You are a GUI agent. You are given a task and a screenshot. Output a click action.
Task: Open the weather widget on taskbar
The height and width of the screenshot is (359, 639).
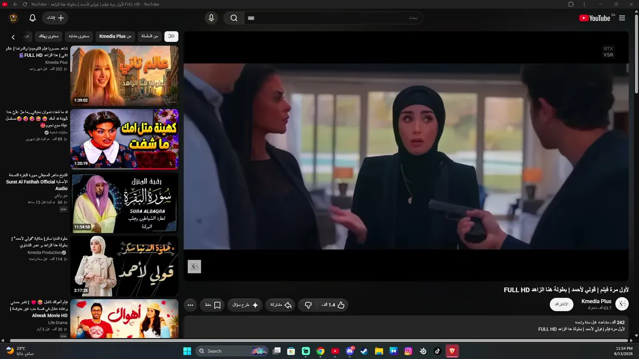20,351
